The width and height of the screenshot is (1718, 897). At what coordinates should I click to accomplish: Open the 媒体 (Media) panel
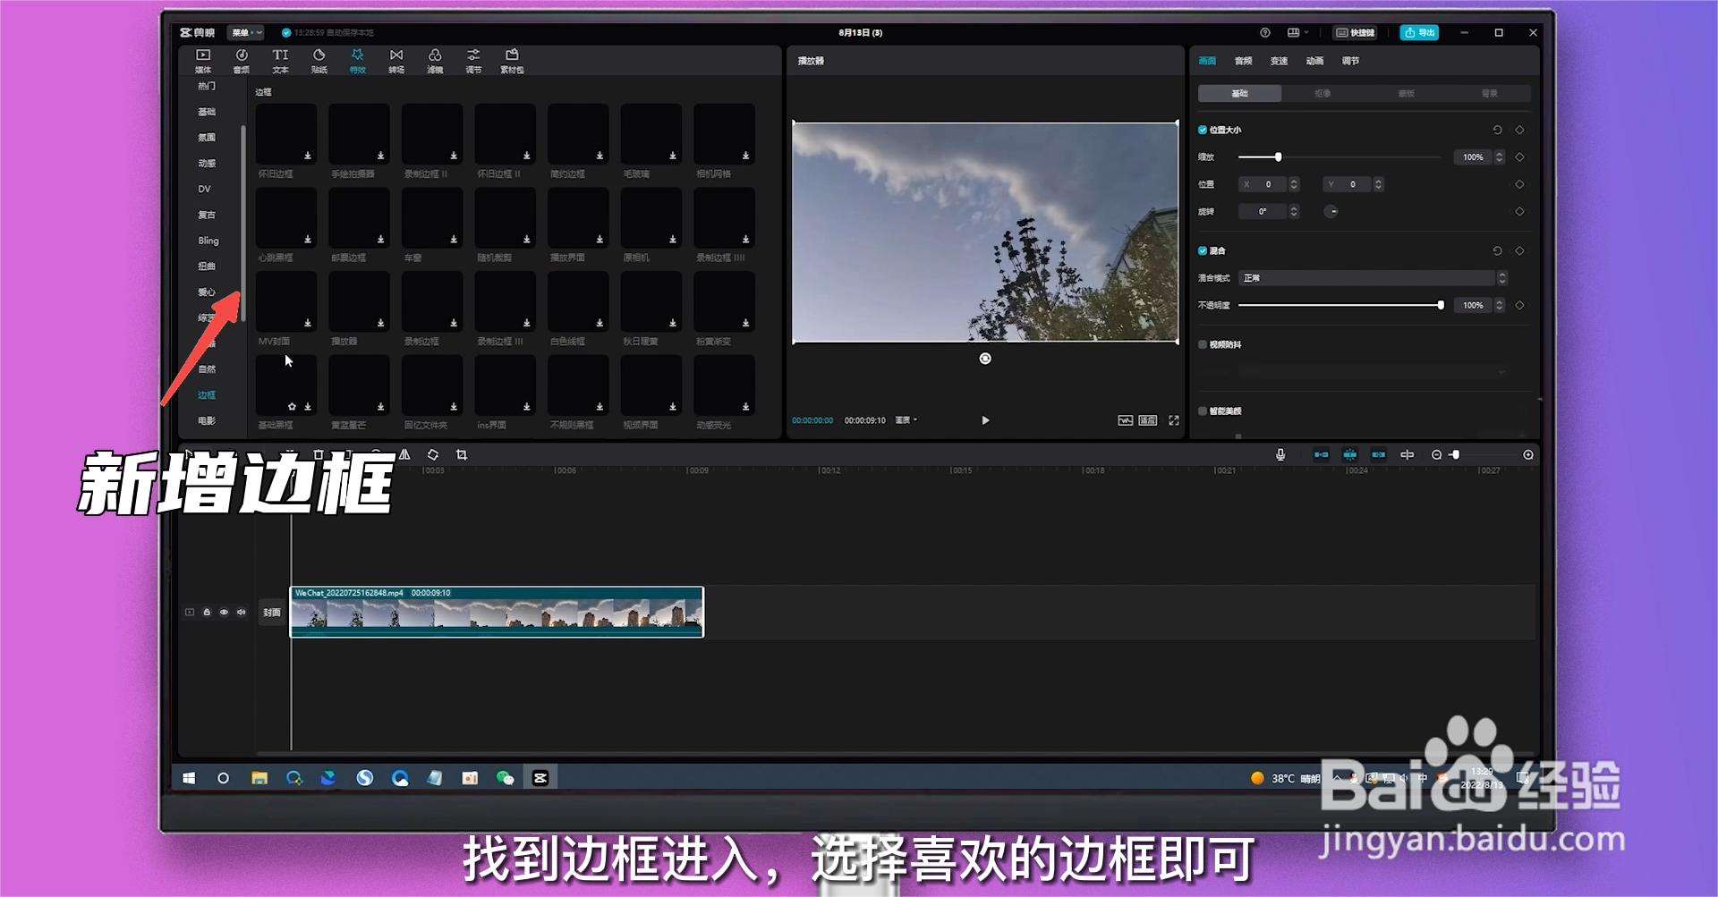pos(201,60)
